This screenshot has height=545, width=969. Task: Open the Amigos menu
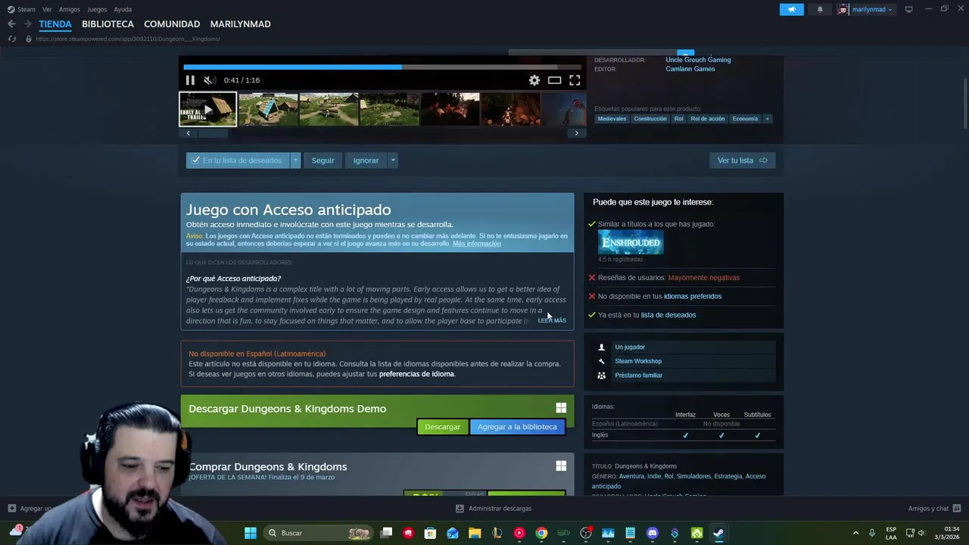tap(70, 9)
